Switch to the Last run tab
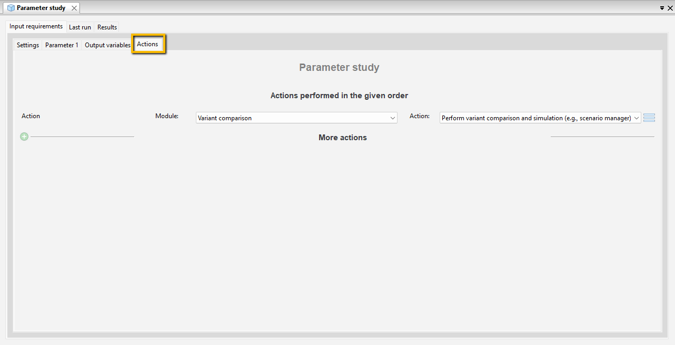The image size is (675, 345). point(80,27)
